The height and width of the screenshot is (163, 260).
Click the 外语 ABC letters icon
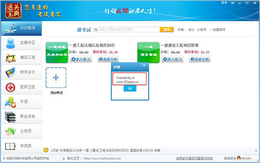pyautogui.click(x=10, y=102)
